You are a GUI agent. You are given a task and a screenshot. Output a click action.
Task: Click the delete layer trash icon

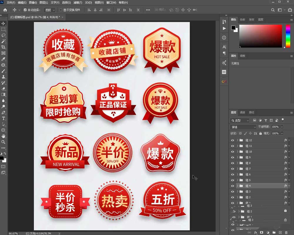[x=286, y=232]
